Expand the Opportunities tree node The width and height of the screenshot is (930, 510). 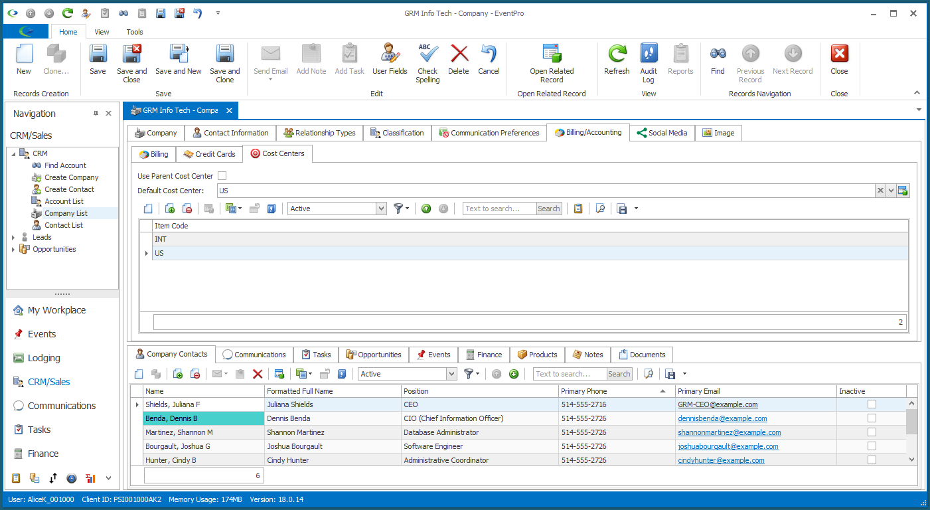[14, 249]
